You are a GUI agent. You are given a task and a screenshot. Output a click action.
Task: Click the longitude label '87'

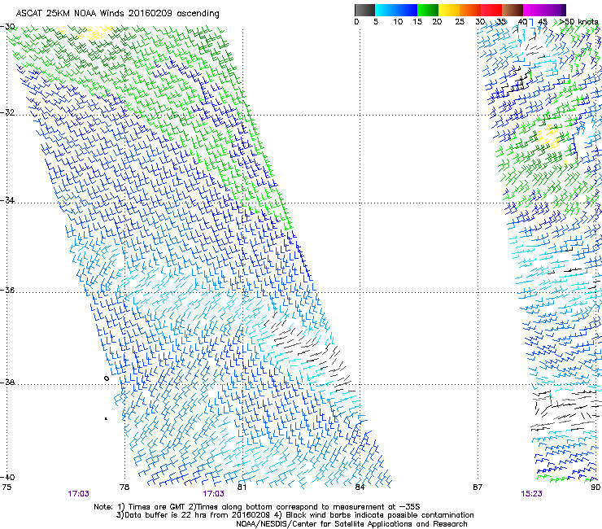pyautogui.click(x=478, y=487)
